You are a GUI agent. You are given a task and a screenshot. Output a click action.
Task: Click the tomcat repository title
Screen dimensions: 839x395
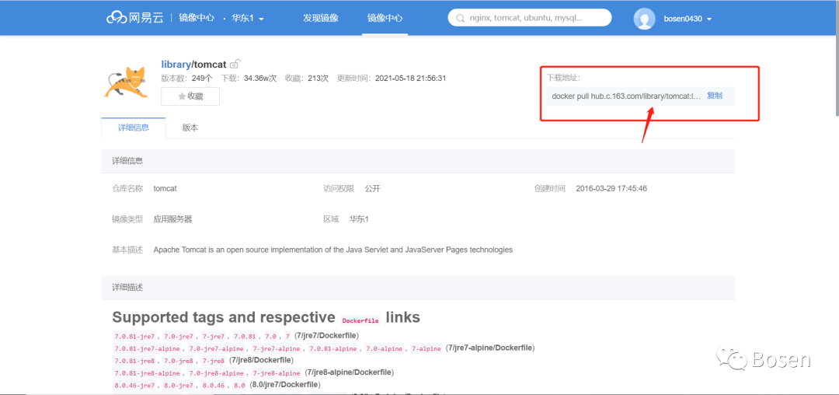click(210, 65)
